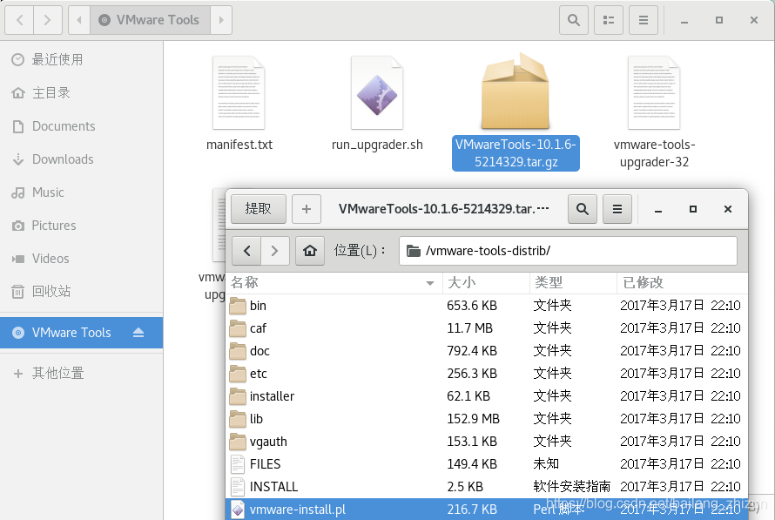Screen dimensions: 775x520
Task: Go forward in the Files window
Action: [x=47, y=20]
